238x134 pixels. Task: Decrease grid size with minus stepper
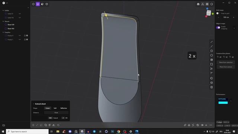(219, 17)
